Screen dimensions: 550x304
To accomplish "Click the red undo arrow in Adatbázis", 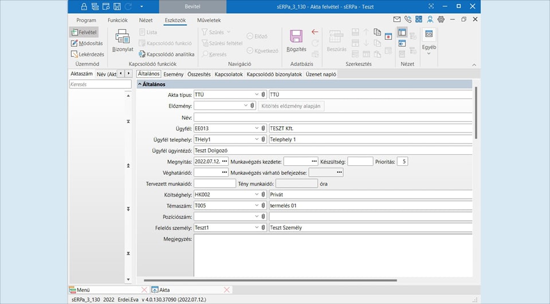I will [x=315, y=32].
